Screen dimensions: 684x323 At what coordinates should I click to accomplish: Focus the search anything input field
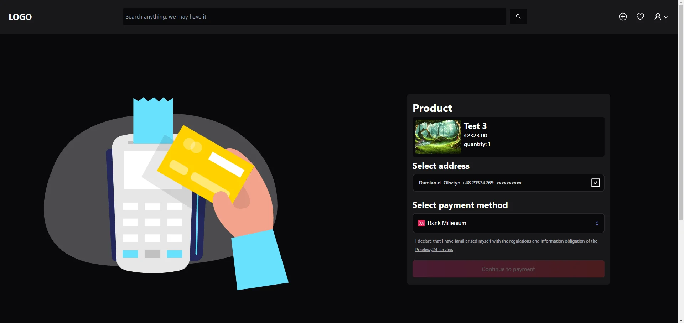(x=314, y=16)
